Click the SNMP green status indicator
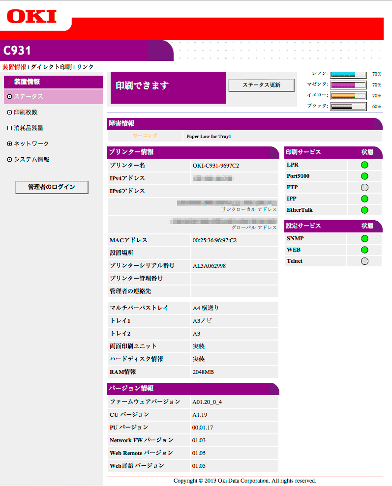This screenshot has height=486, width=392. (x=365, y=238)
